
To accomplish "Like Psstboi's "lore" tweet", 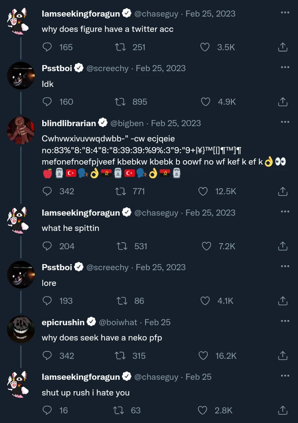I will 205,301.
